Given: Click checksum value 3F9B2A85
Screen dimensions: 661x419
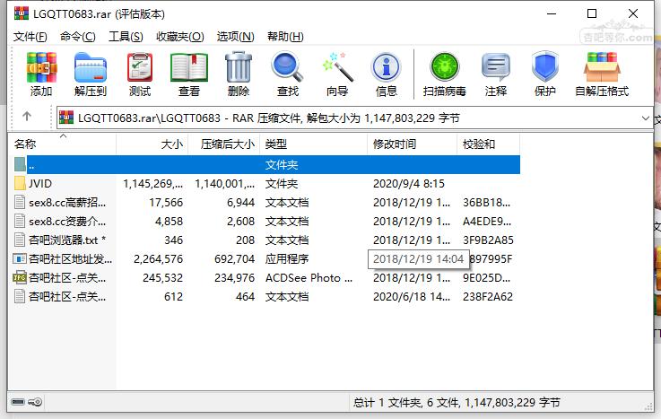Looking at the screenshot, I should pyautogui.click(x=488, y=240).
